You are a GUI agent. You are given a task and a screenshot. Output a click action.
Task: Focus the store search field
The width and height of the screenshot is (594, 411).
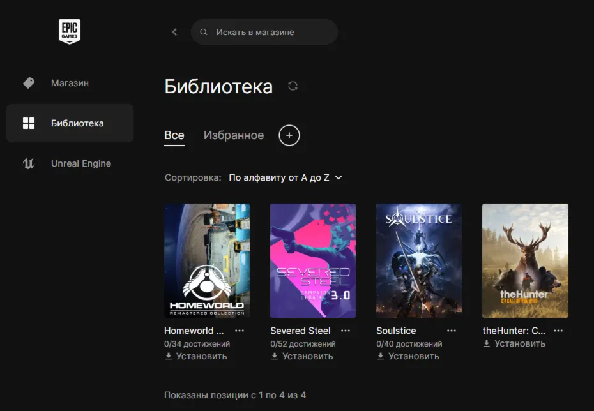click(x=264, y=32)
